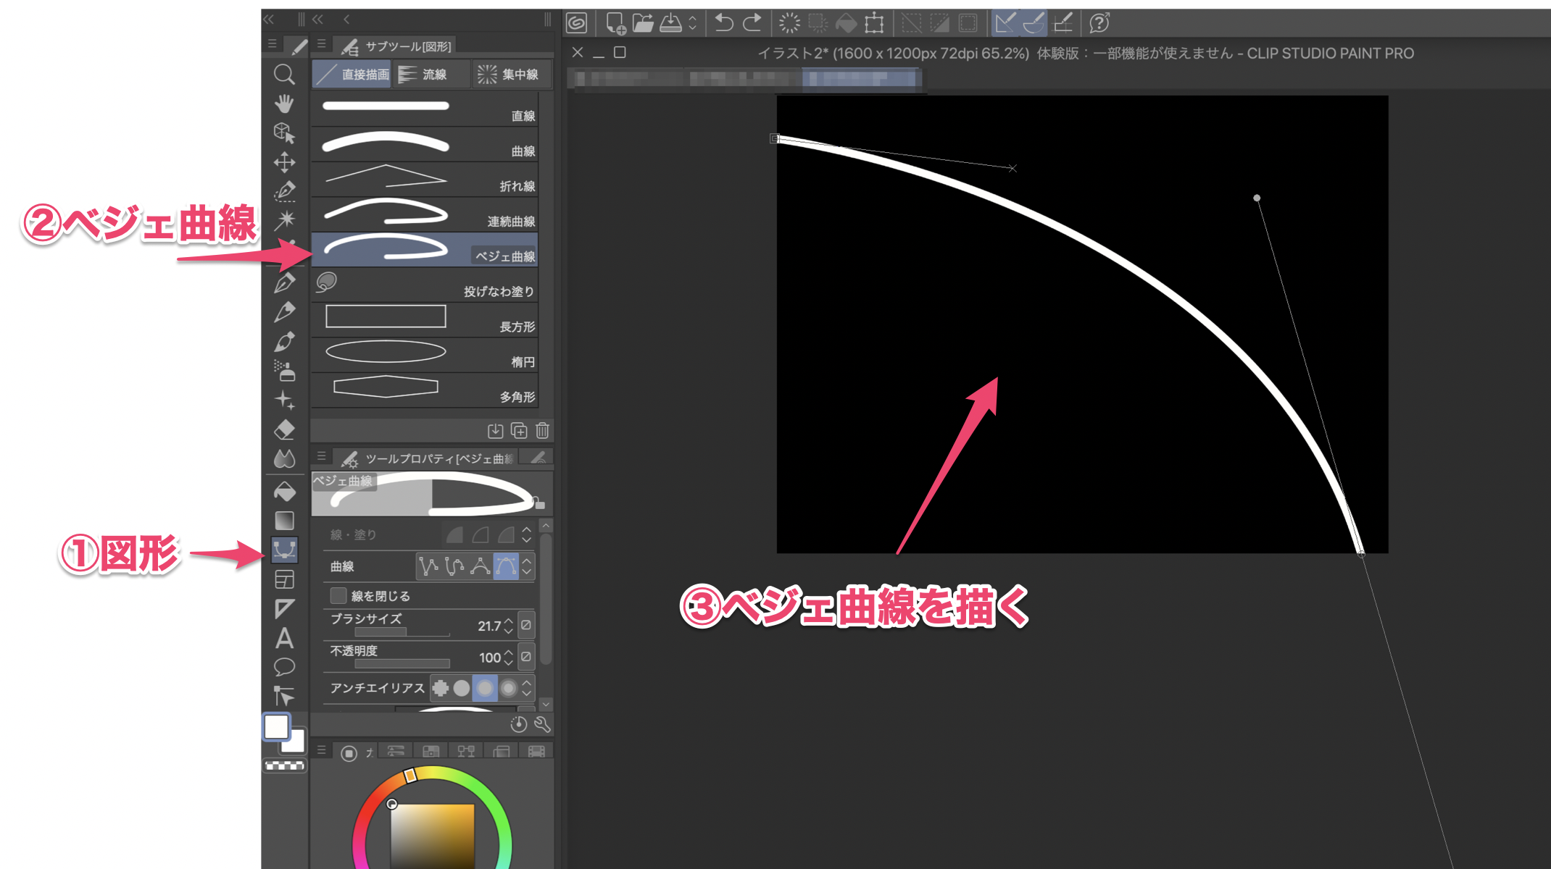The width and height of the screenshot is (1551, 869).
Task: Select the Brush tool
Action: click(284, 341)
